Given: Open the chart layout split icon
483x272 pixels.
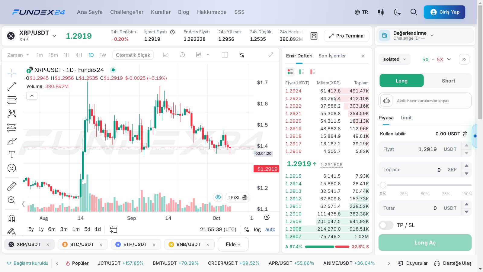Looking at the screenshot, I should (225, 55).
